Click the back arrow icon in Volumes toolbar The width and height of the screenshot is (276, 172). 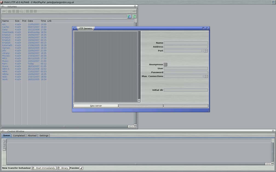click(x=4, y=11)
